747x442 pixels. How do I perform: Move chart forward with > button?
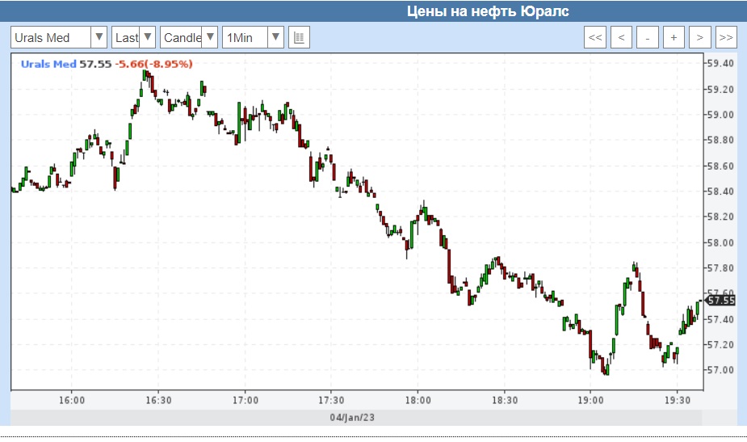pos(700,37)
